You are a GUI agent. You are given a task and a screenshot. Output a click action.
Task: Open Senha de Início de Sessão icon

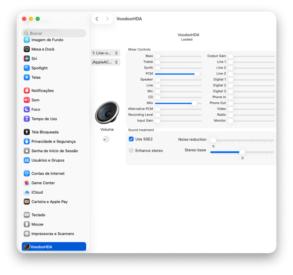click(x=27, y=151)
